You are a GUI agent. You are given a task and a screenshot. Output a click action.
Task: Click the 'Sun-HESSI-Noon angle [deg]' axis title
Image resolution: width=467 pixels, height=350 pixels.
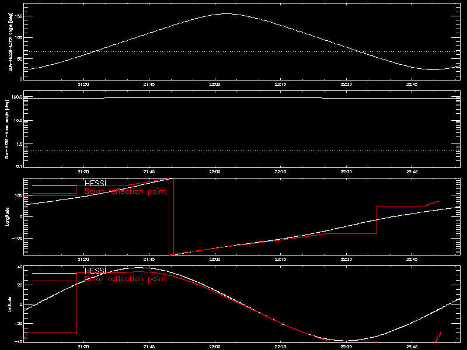click(7, 129)
